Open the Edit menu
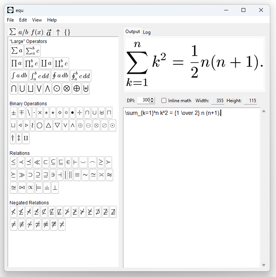 (x=23, y=20)
